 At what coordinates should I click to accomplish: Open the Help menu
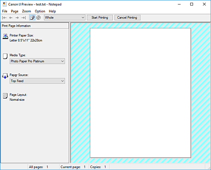coord(53,11)
